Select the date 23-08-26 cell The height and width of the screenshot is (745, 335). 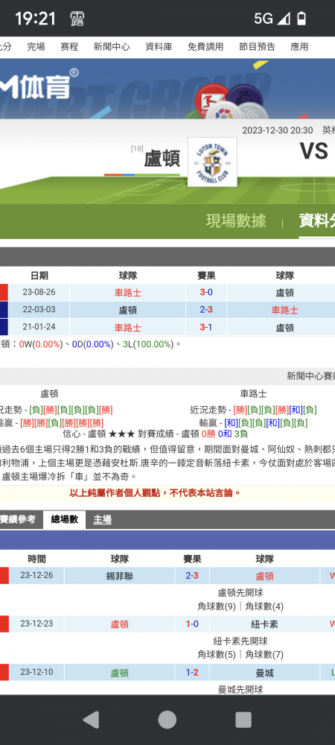tap(39, 293)
